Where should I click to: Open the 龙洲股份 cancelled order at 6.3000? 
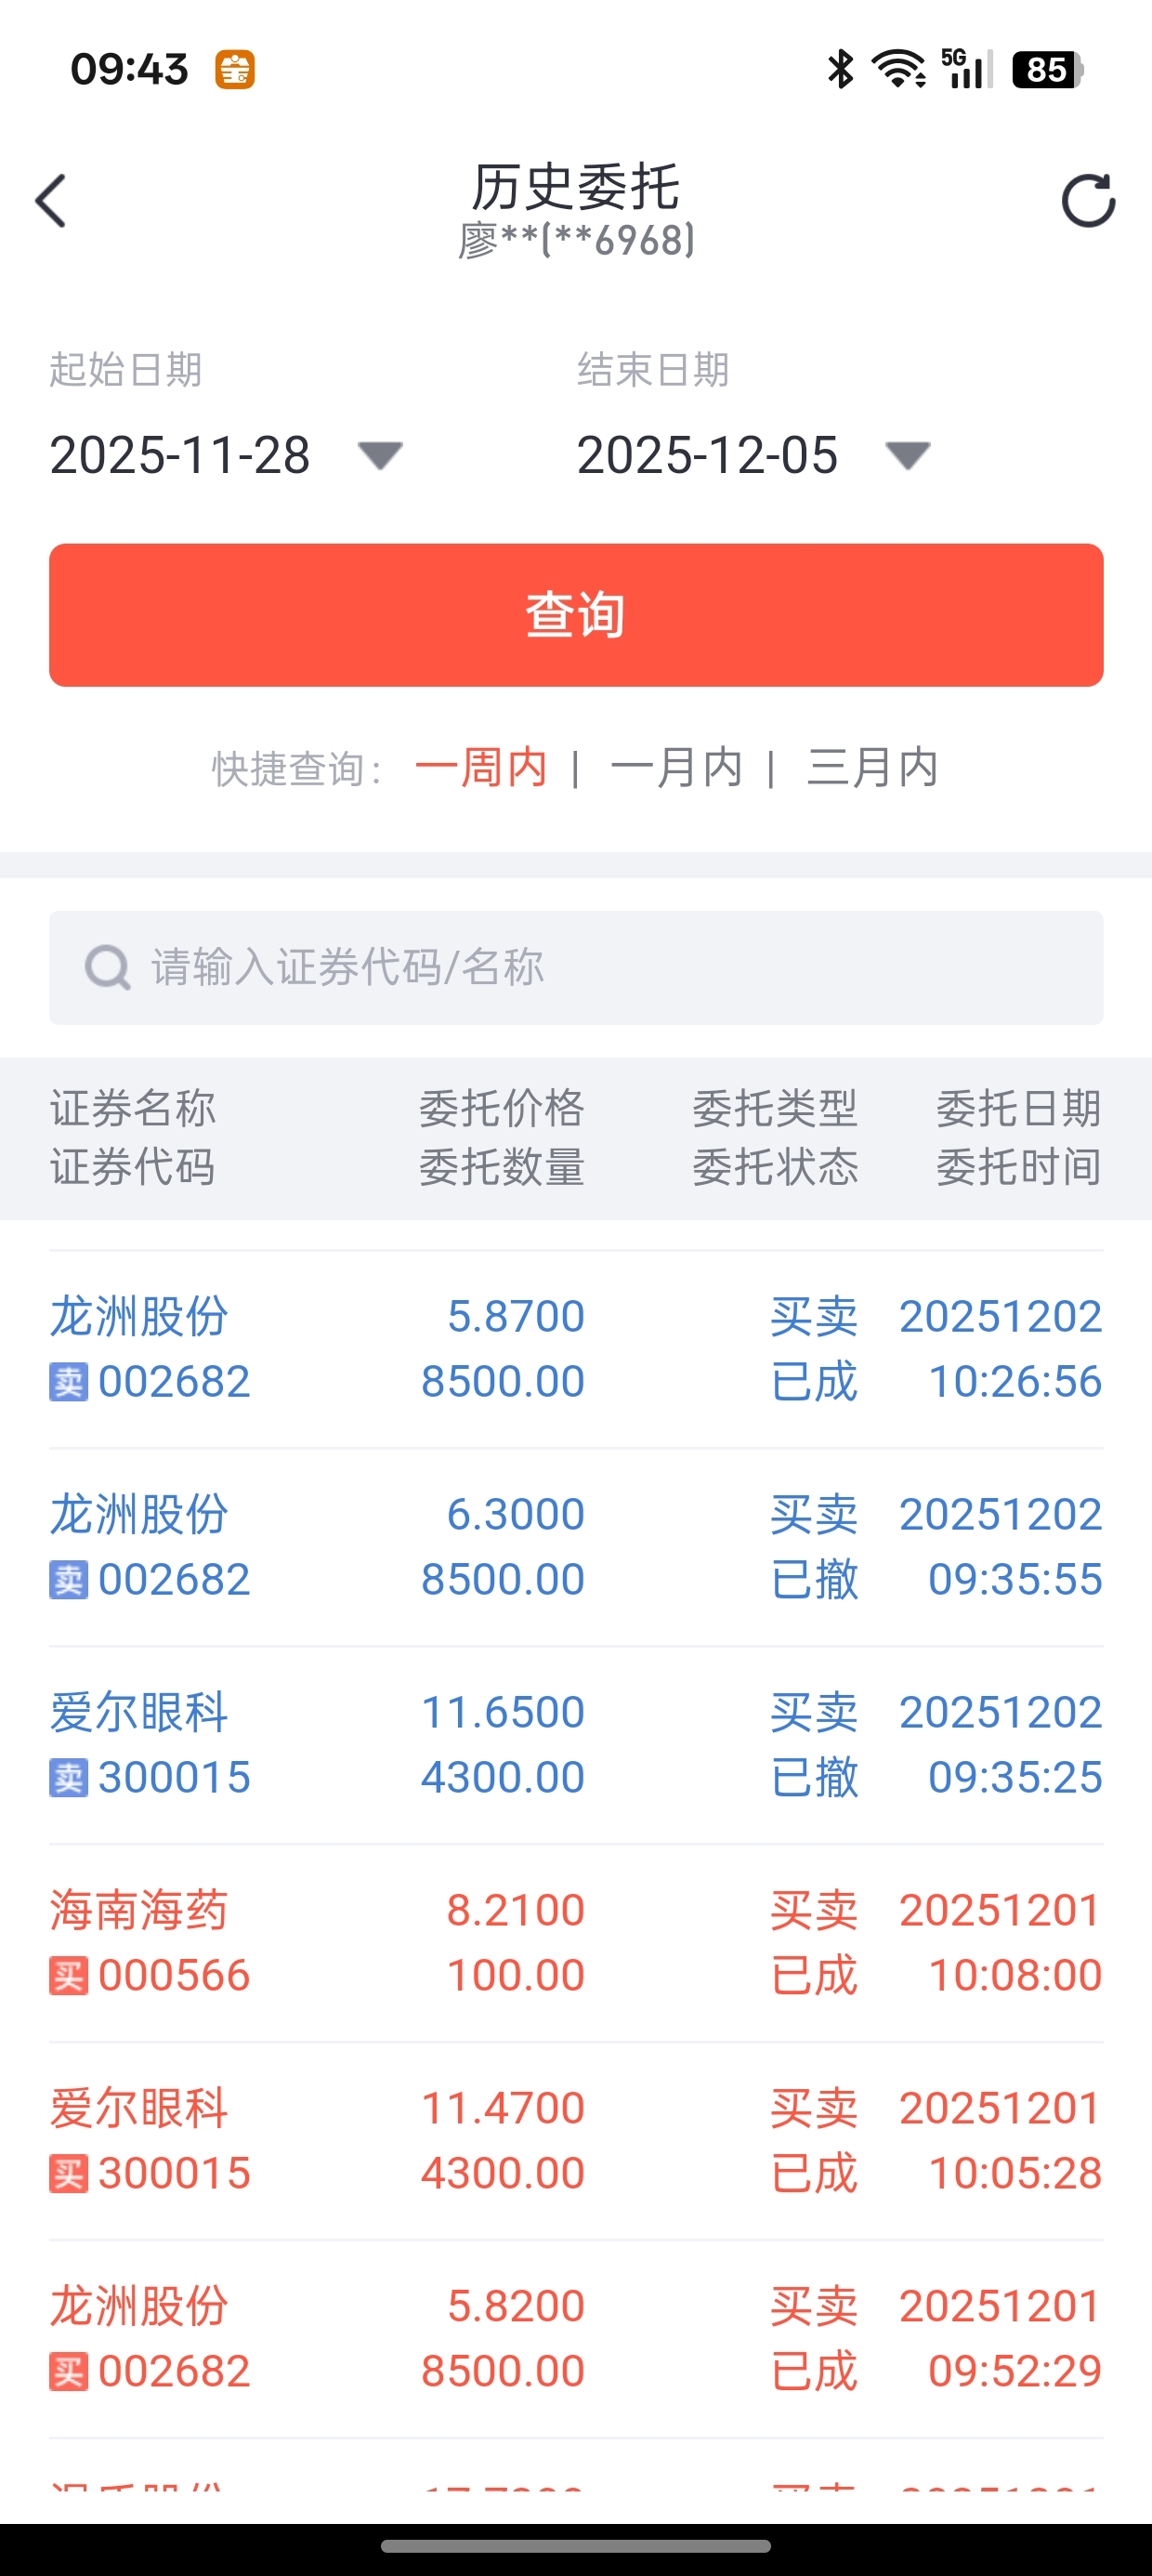576,1547
